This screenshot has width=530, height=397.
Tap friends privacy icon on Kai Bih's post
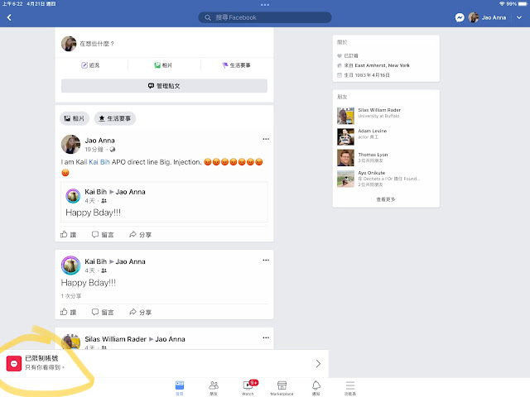pos(104,270)
